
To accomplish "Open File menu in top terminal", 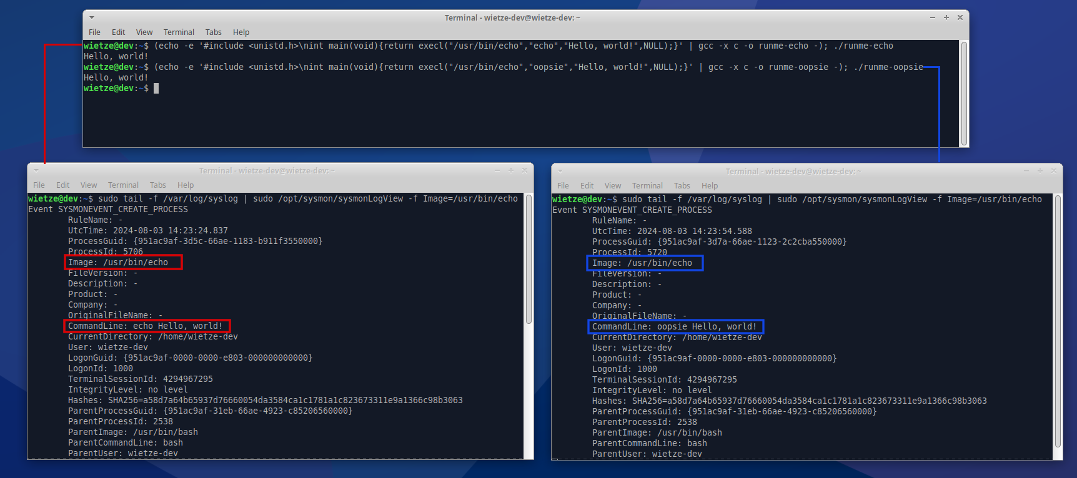I will click(94, 32).
